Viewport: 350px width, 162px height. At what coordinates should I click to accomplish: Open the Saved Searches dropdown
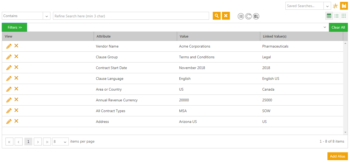tap(327, 6)
